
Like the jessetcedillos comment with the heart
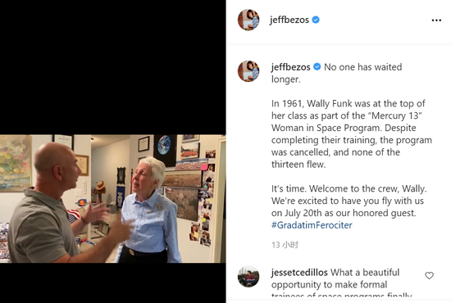coord(429,275)
